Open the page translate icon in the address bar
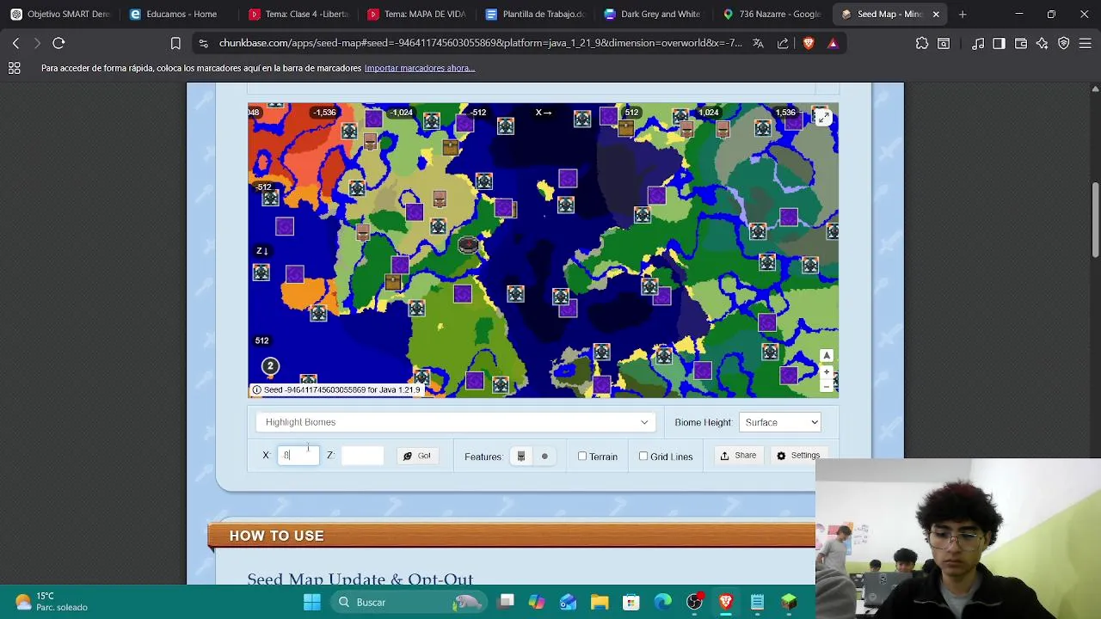The image size is (1101, 619). [x=758, y=43]
